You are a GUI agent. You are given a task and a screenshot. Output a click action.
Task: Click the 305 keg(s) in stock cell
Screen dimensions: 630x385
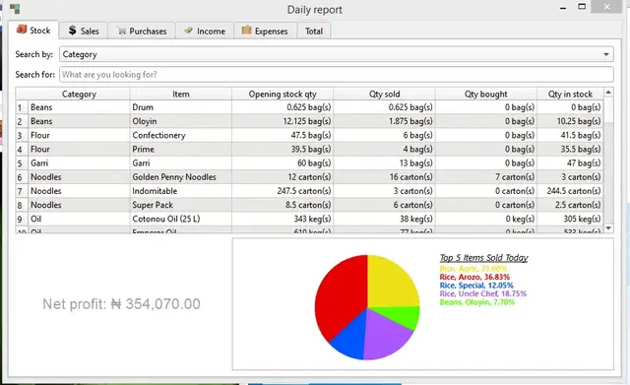[x=570, y=219]
